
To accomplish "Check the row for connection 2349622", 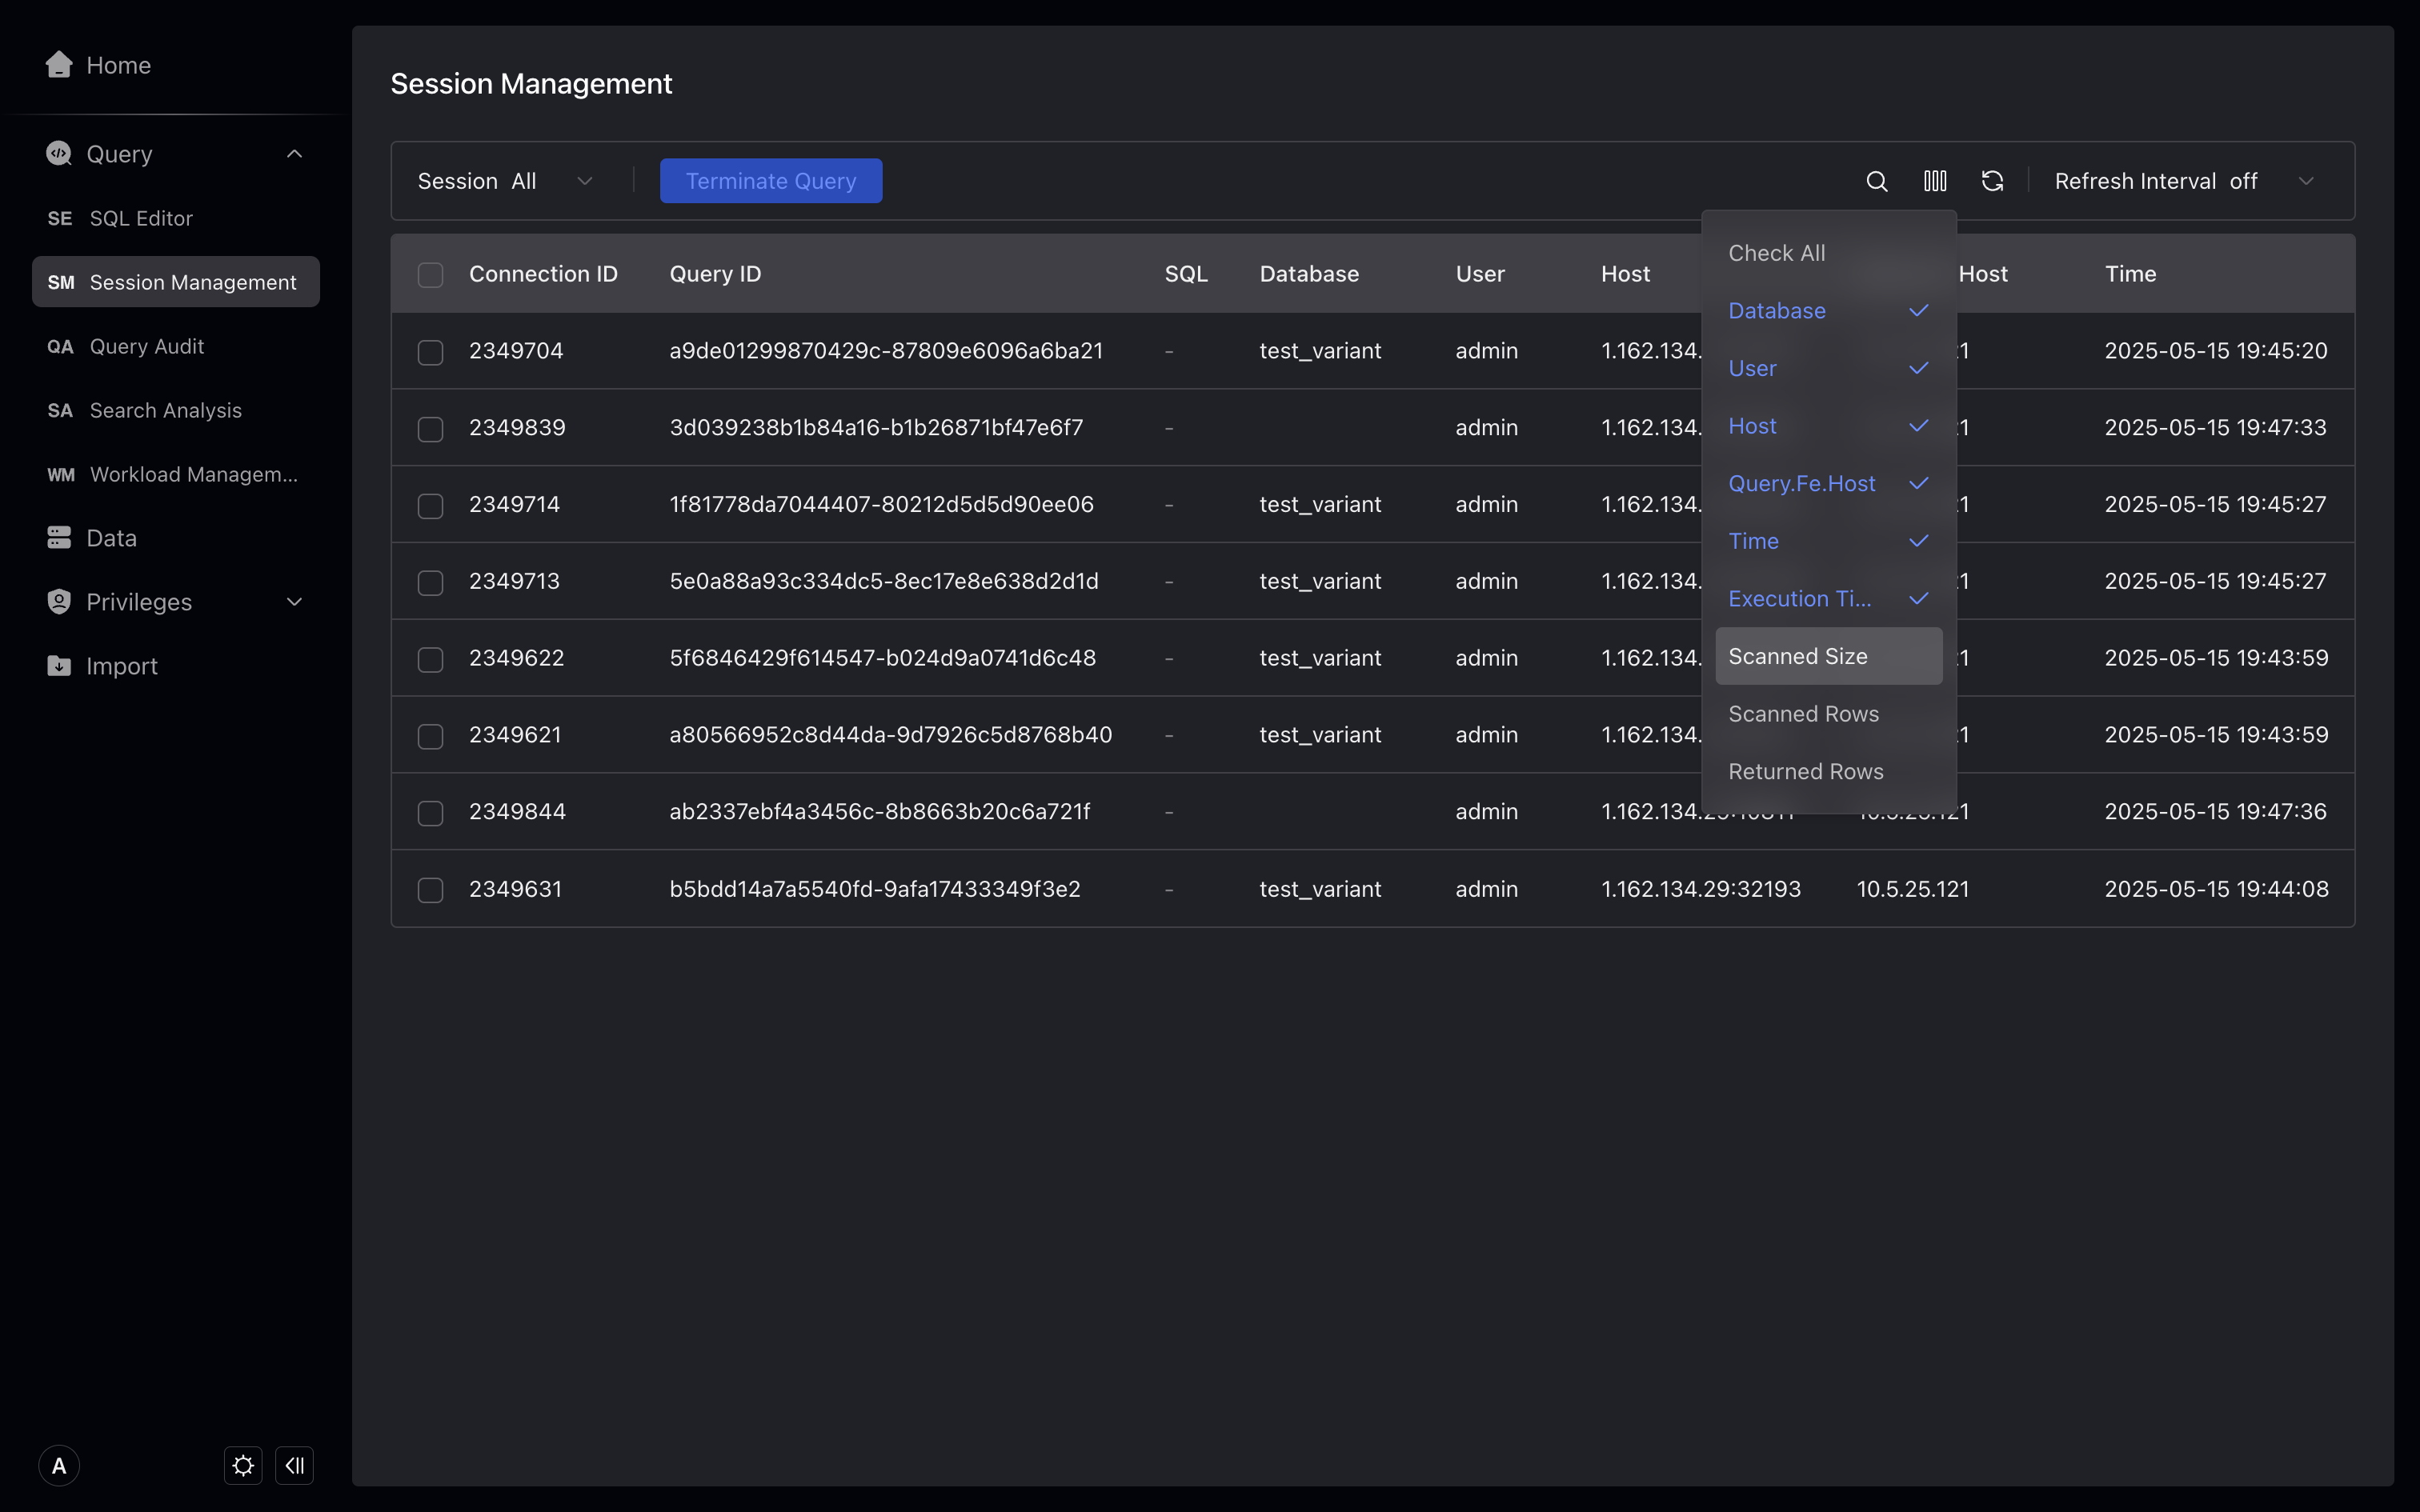I will coord(430,660).
